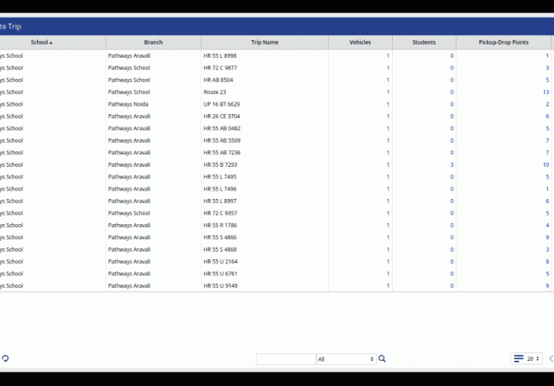
Task: Click the pickup-drop count for UP 16 BT 6629
Action: point(547,104)
